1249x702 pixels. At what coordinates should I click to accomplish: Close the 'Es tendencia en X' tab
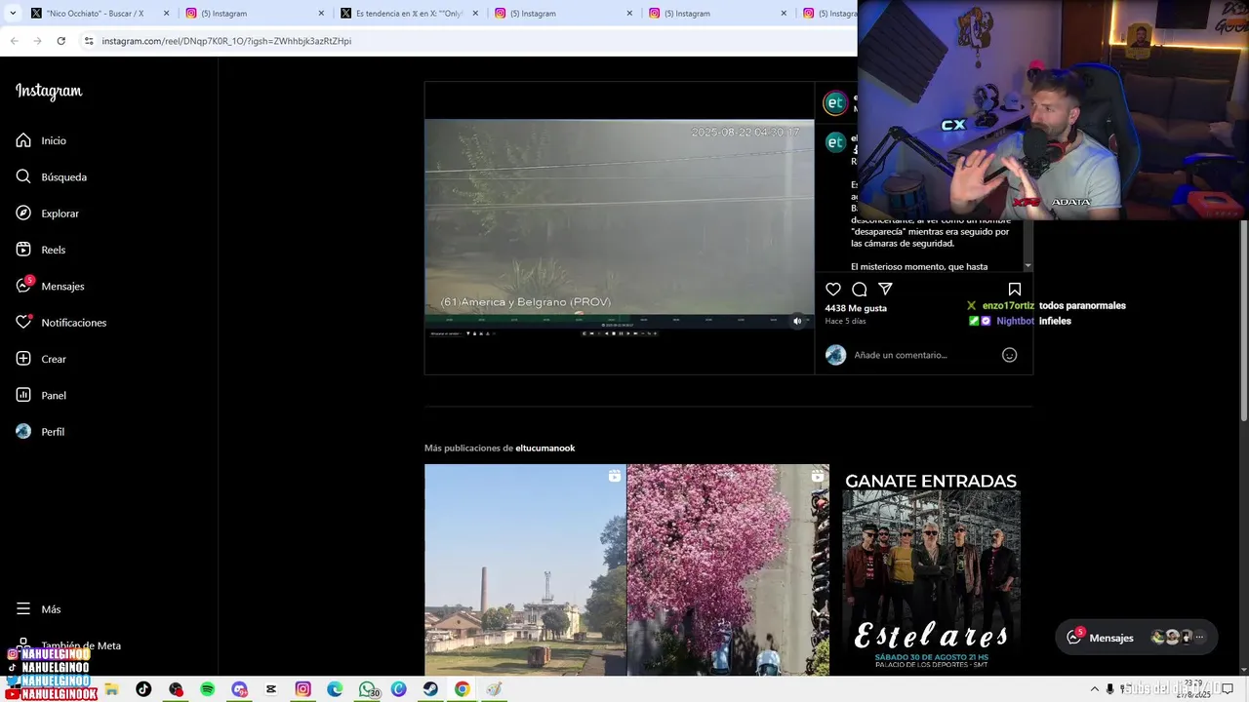tap(475, 14)
